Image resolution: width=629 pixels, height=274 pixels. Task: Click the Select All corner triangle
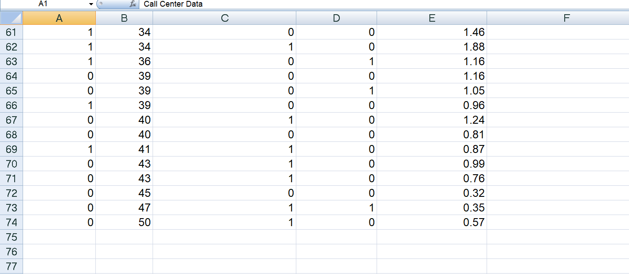click(12, 18)
